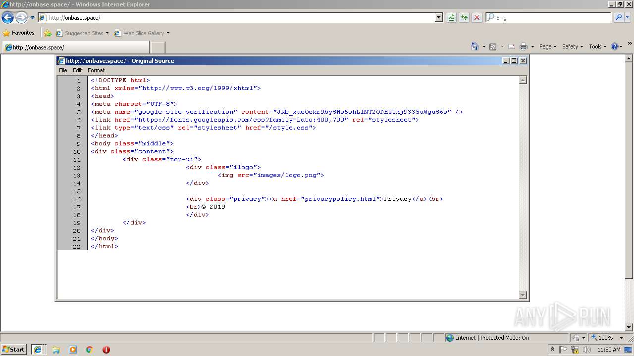The height and width of the screenshot is (356, 634).
Task: Open Format menu in Original Source window
Action: (96, 70)
